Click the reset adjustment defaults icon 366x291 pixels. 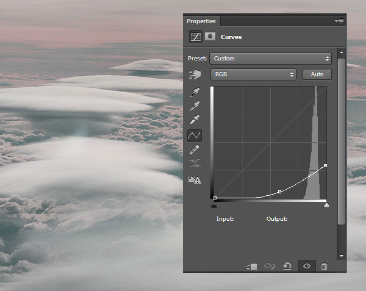(x=287, y=267)
